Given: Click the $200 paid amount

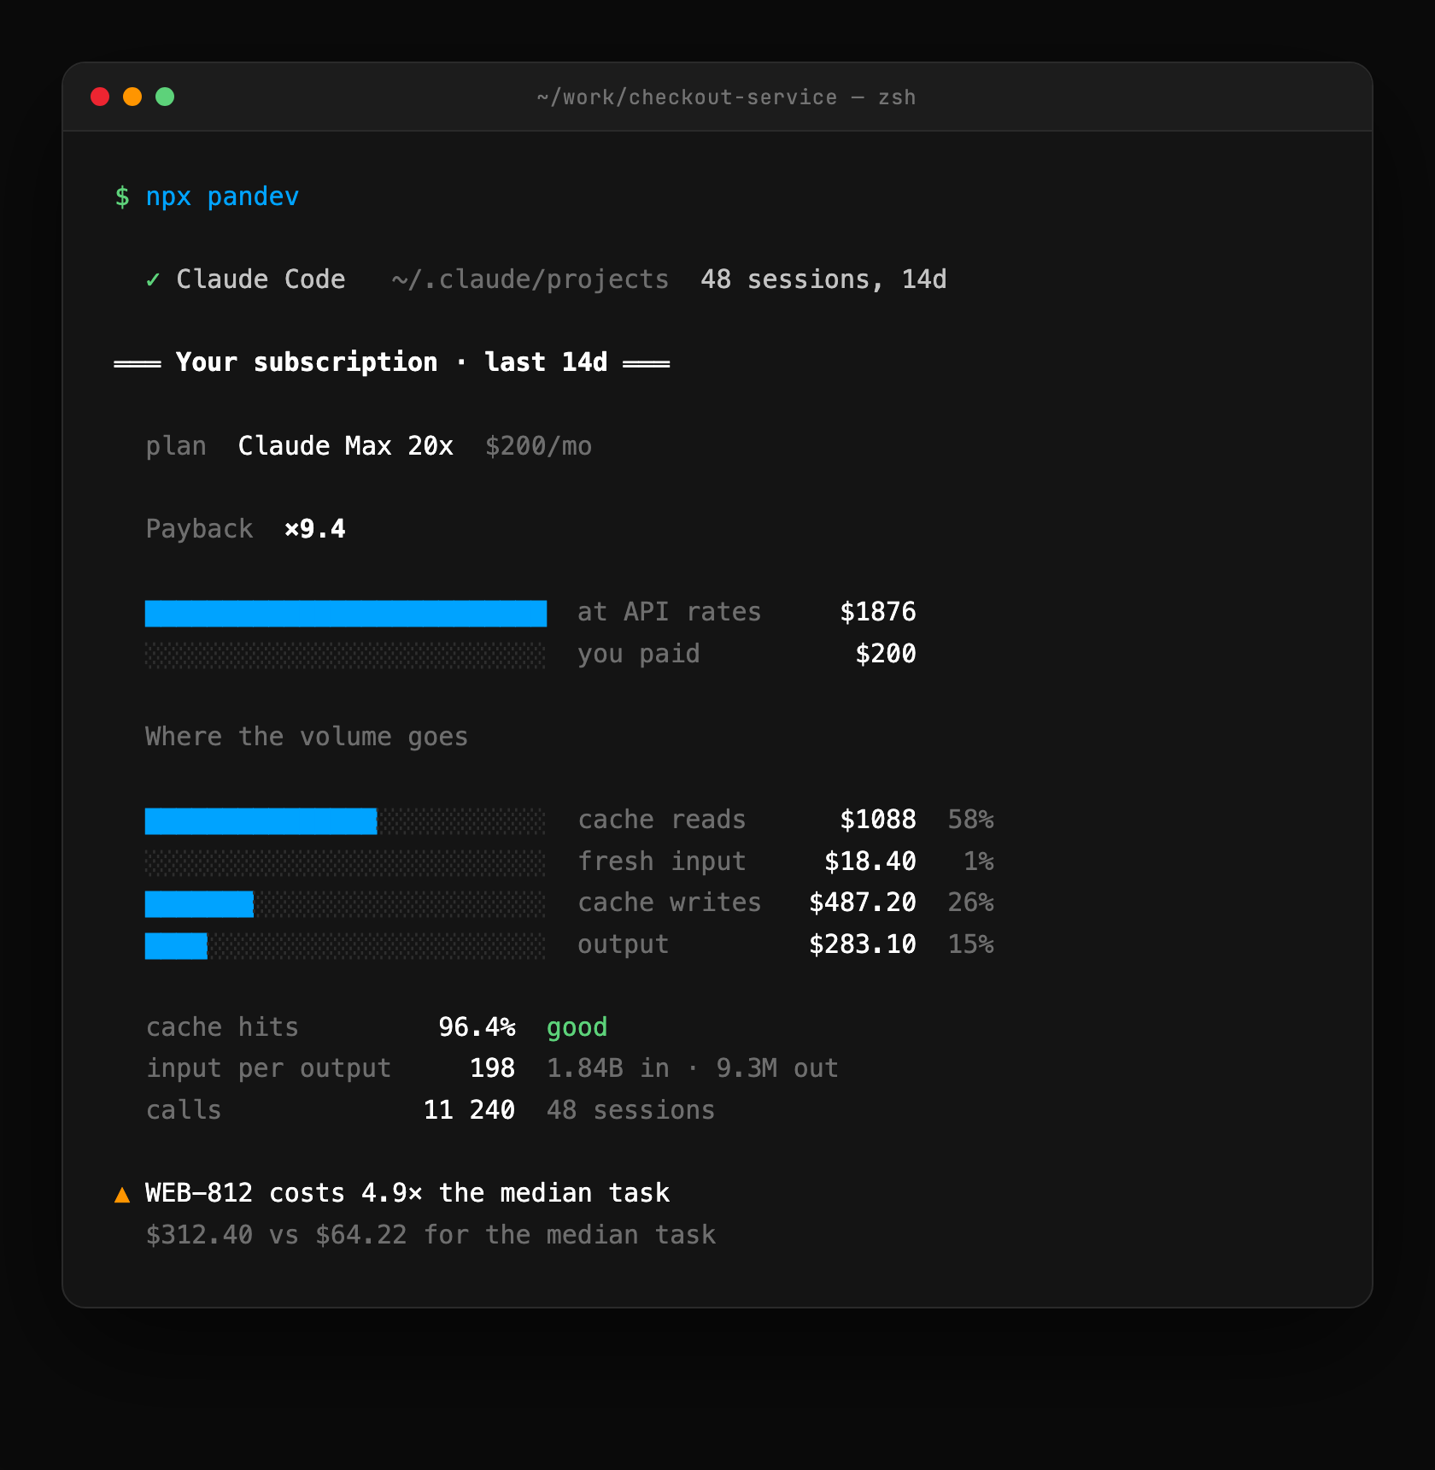Looking at the screenshot, I should pos(886,654).
